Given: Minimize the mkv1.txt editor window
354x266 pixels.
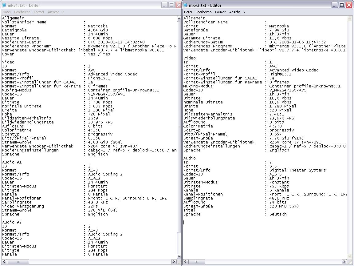Looking at the screenshot, I should click(x=164, y=5).
